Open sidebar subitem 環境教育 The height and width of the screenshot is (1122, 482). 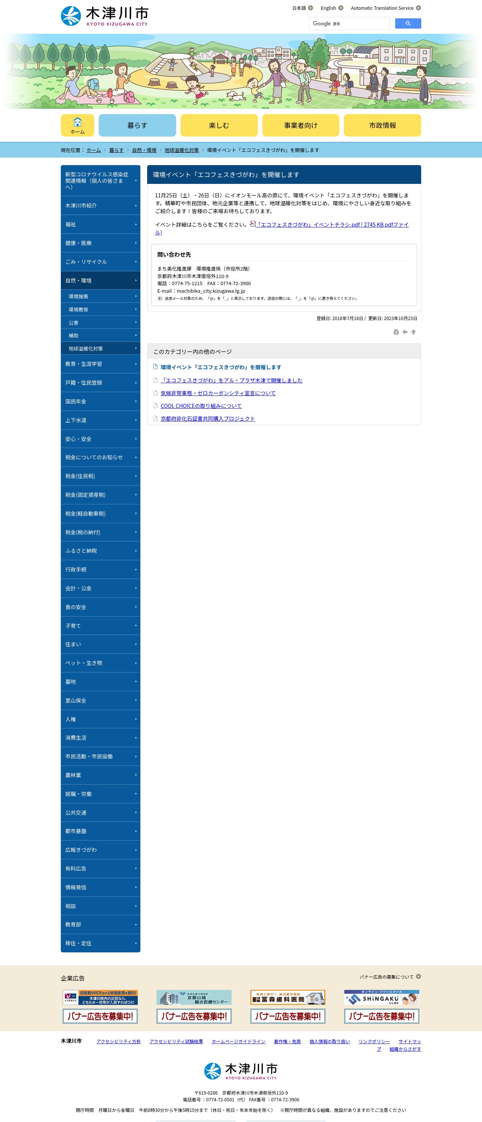(x=100, y=309)
